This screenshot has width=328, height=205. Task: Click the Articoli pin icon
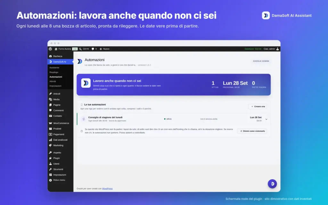coord(50,94)
